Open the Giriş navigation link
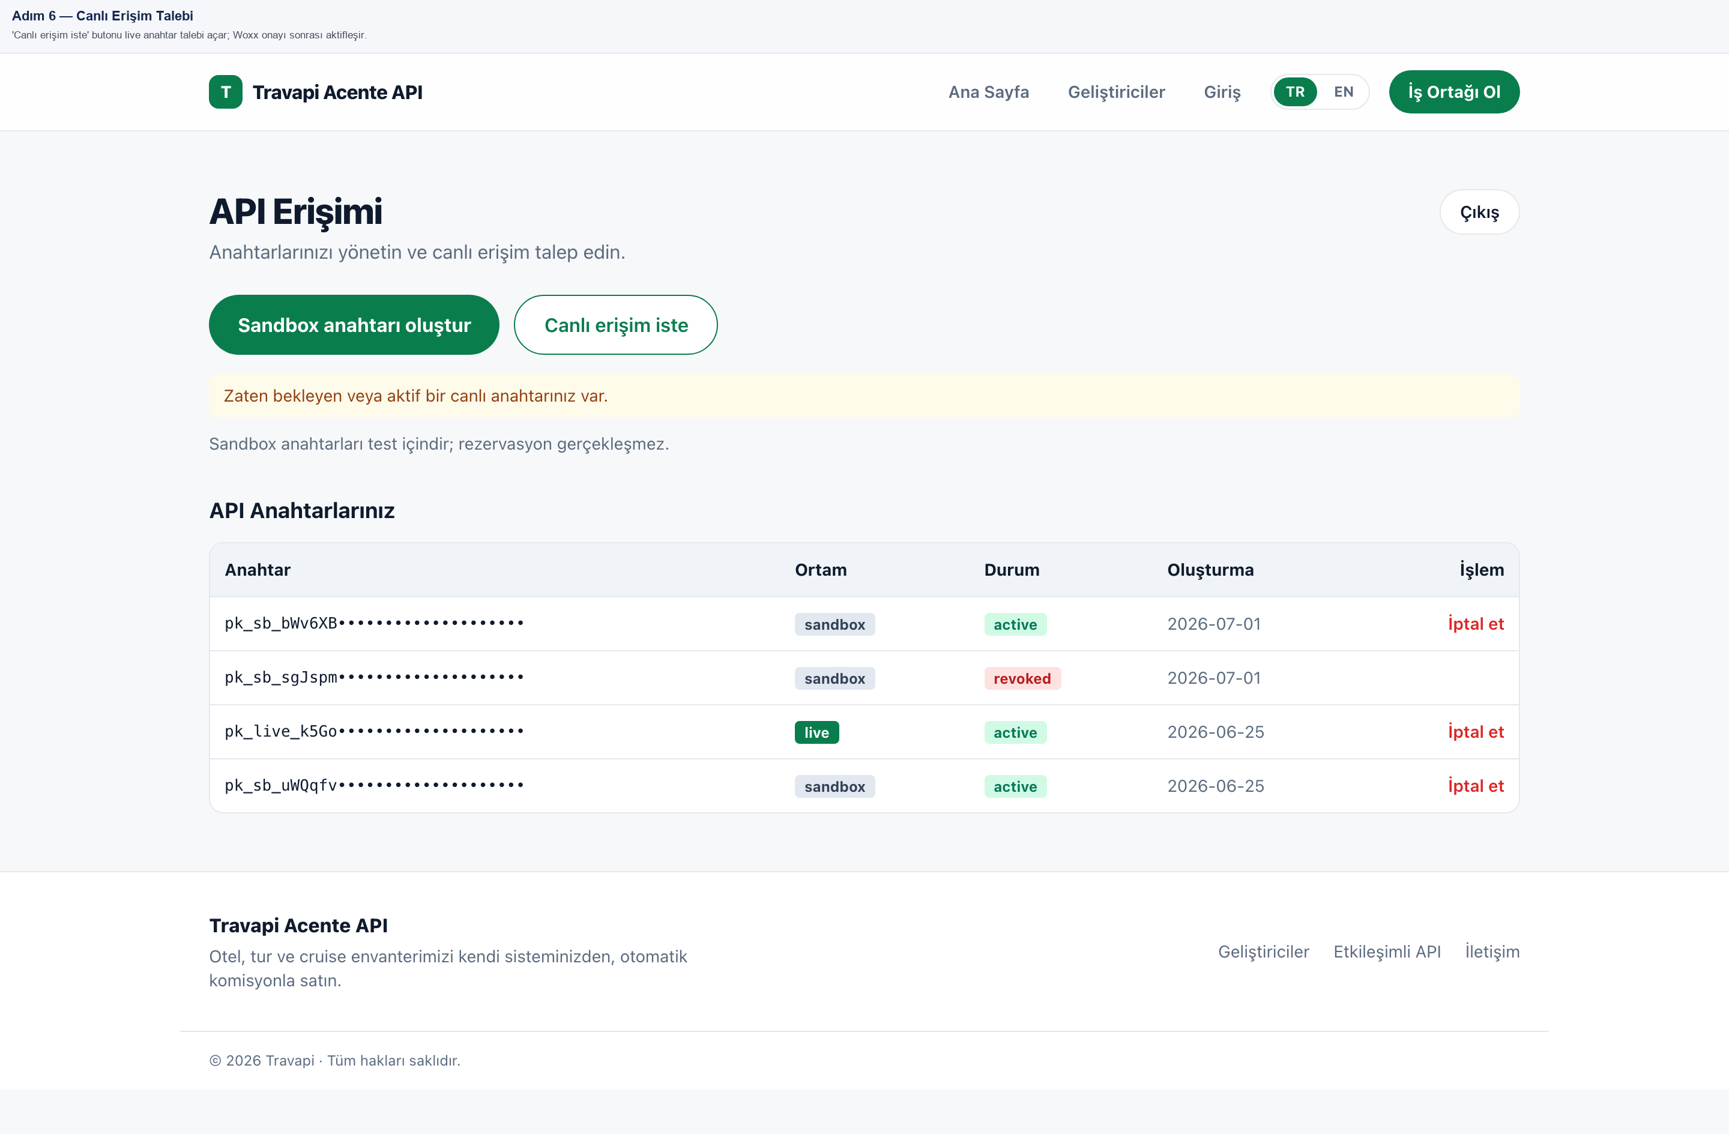This screenshot has height=1134, width=1729. pyautogui.click(x=1222, y=92)
